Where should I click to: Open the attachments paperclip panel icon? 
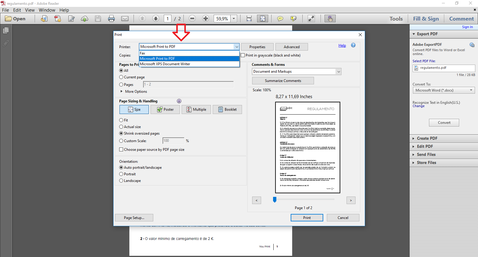[6, 43]
